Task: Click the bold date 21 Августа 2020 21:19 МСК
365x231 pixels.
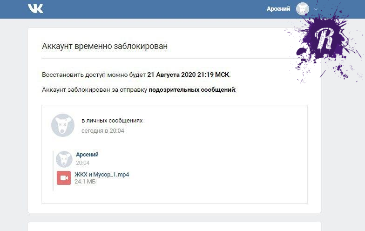Action: coord(188,75)
